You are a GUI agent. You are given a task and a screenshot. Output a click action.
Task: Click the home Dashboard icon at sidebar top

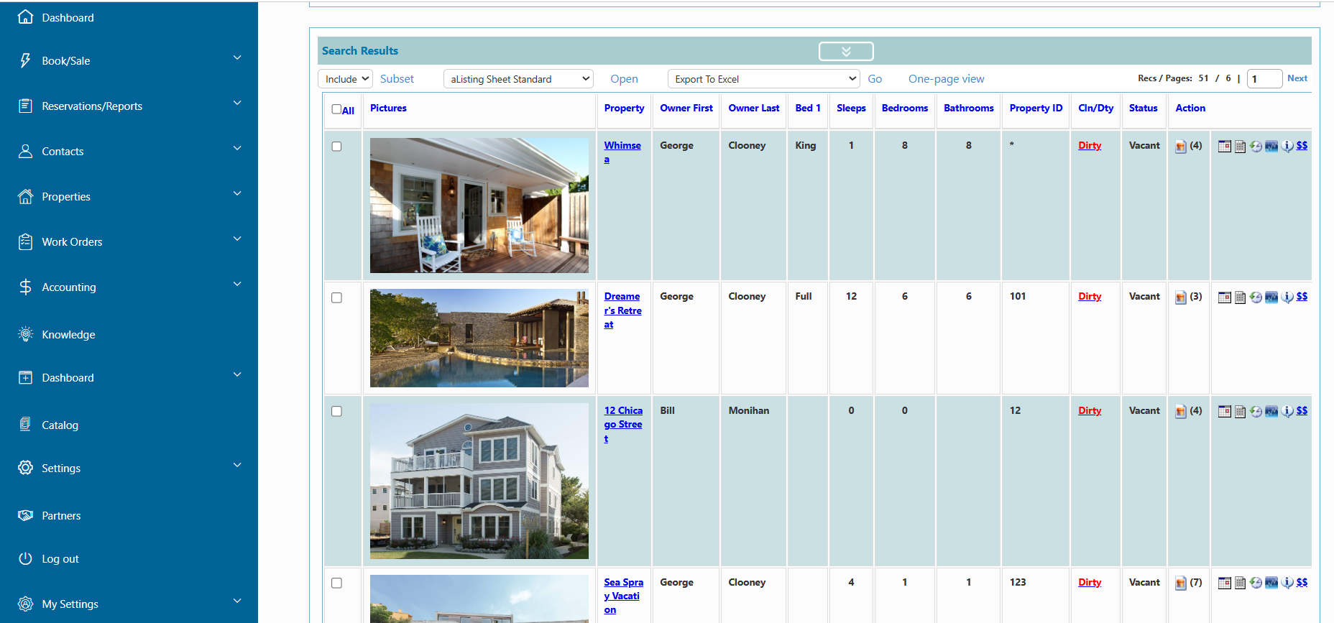pyautogui.click(x=26, y=17)
